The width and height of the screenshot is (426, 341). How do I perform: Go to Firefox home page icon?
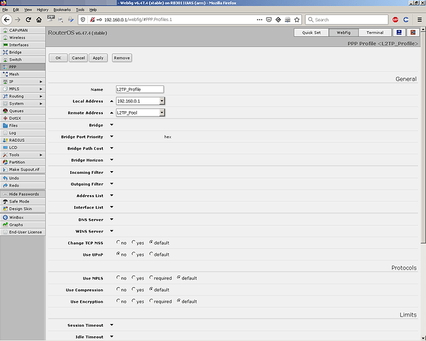pos(39,20)
